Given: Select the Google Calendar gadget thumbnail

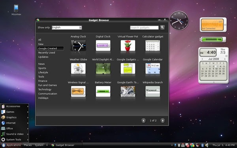Looking at the screenshot, I should pyautogui.click(x=152, y=68).
